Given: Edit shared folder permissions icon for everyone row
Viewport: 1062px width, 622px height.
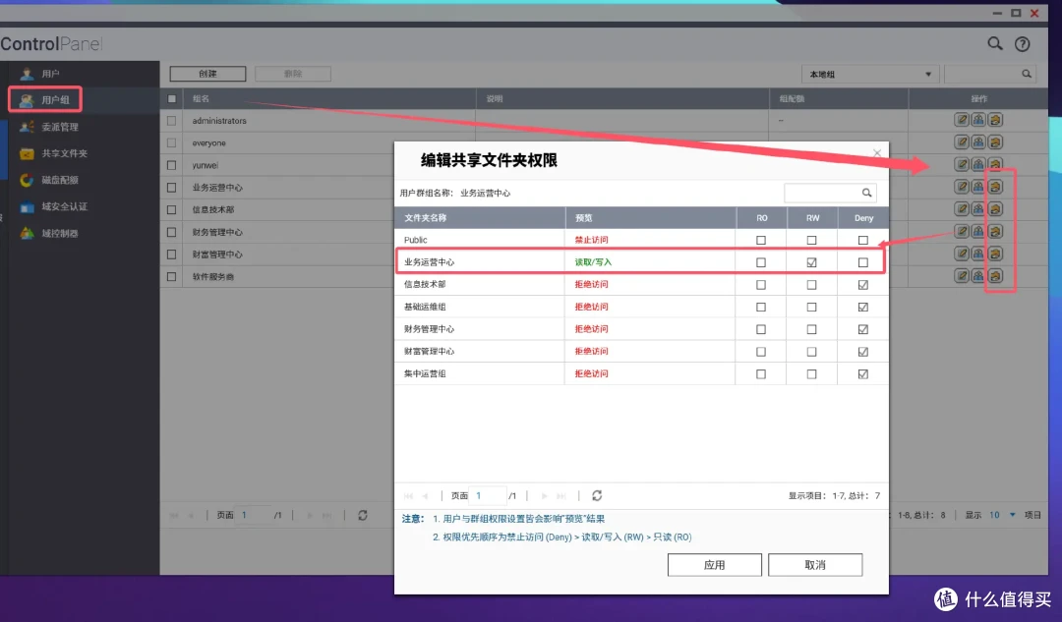Looking at the screenshot, I should click(x=995, y=142).
